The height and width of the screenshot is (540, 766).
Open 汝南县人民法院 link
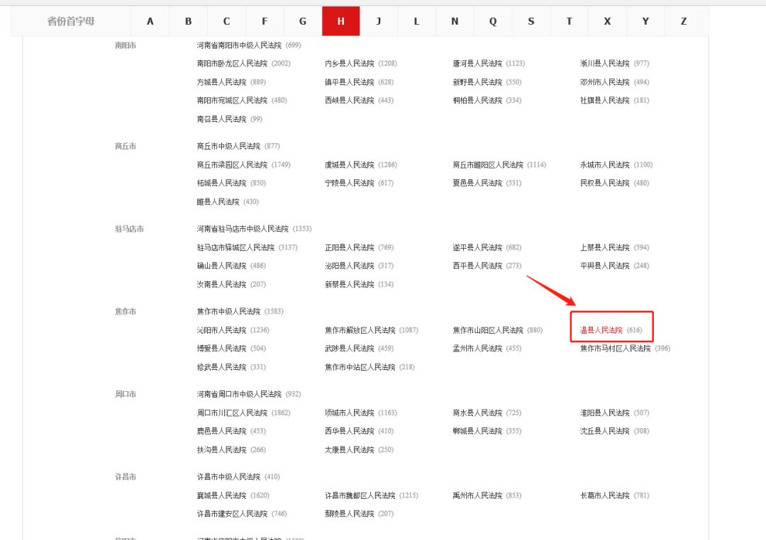point(221,283)
